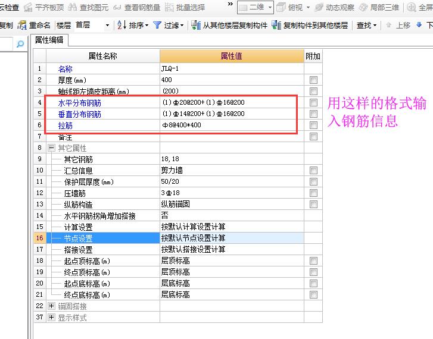Click the 平齐板顶 toolbar icon
This screenshot has height=339, width=433.
coord(28,8)
